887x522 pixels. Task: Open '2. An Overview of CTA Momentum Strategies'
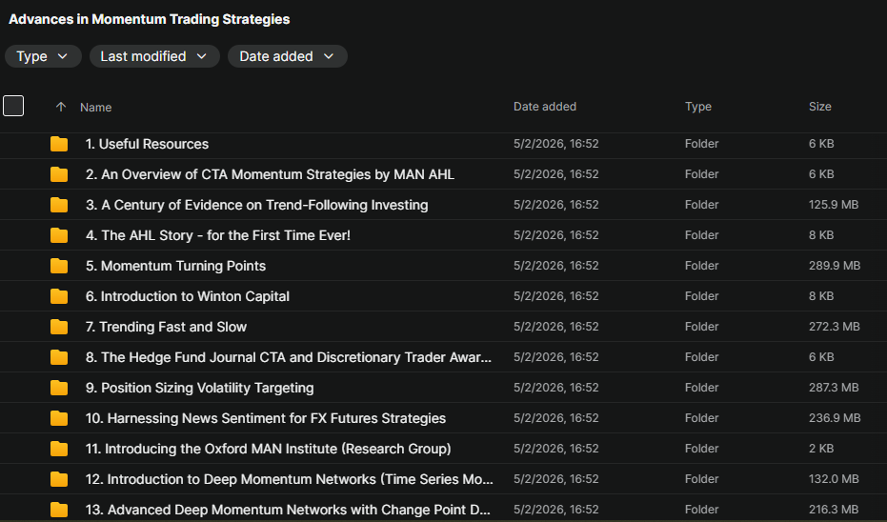[x=270, y=174]
